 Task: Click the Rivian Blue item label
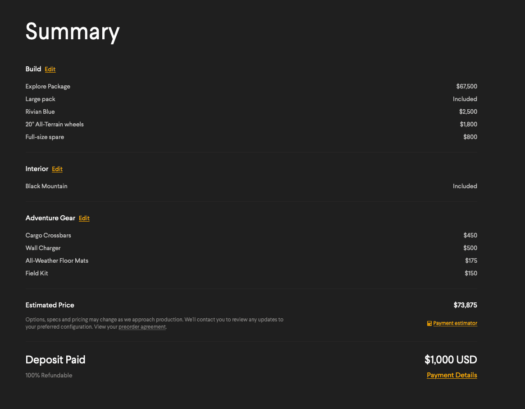coord(40,112)
